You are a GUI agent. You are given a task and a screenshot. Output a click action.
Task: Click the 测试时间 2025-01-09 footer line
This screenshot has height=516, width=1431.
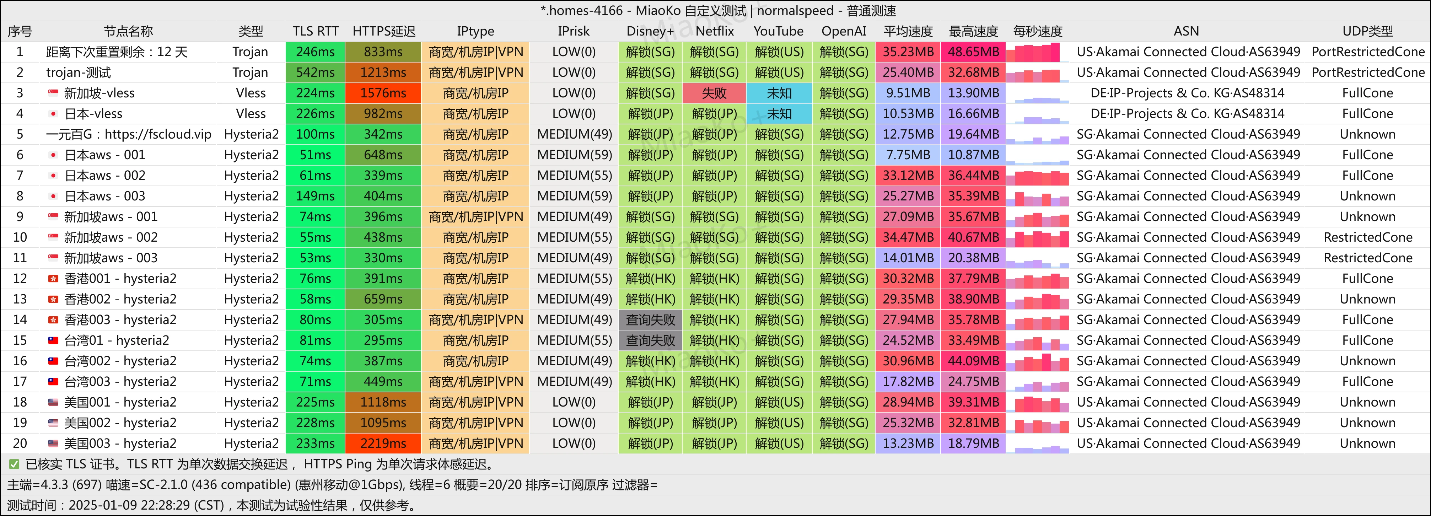pyautogui.click(x=211, y=505)
